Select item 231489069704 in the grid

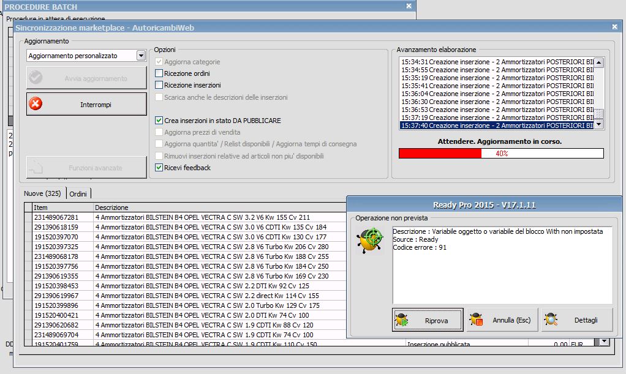(56, 334)
